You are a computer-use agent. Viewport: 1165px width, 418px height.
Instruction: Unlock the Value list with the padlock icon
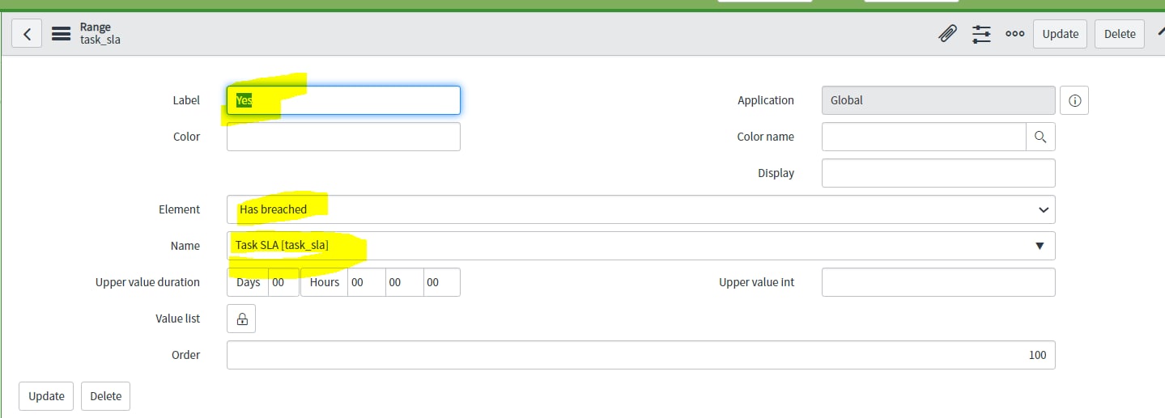coord(241,319)
